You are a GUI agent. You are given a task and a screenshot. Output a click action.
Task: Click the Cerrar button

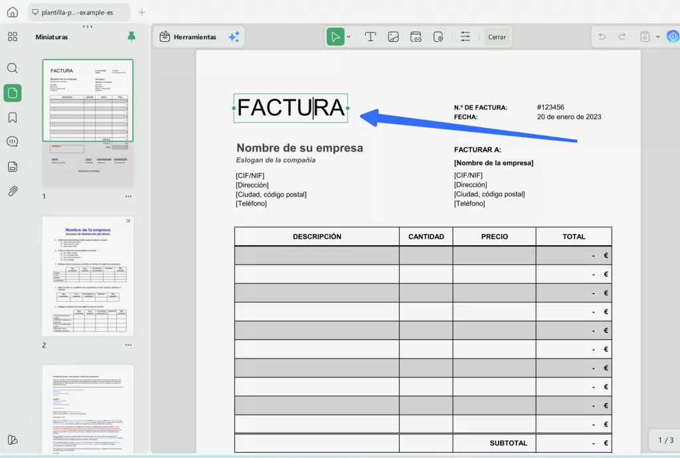(497, 37)
